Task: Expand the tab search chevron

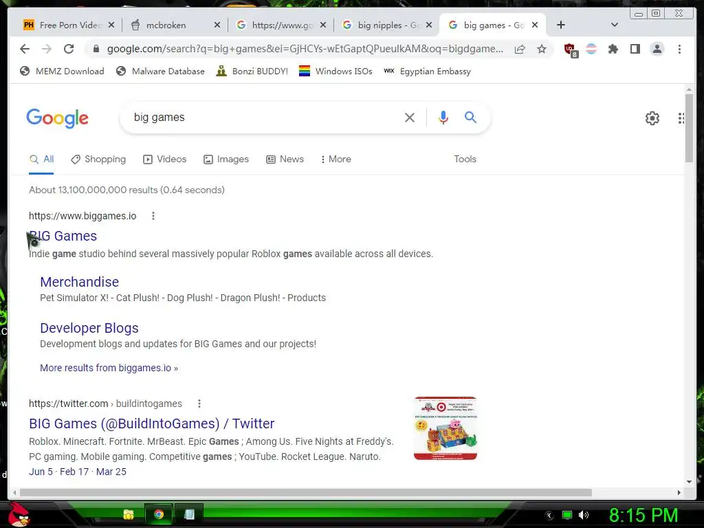Action: [615, 25]
